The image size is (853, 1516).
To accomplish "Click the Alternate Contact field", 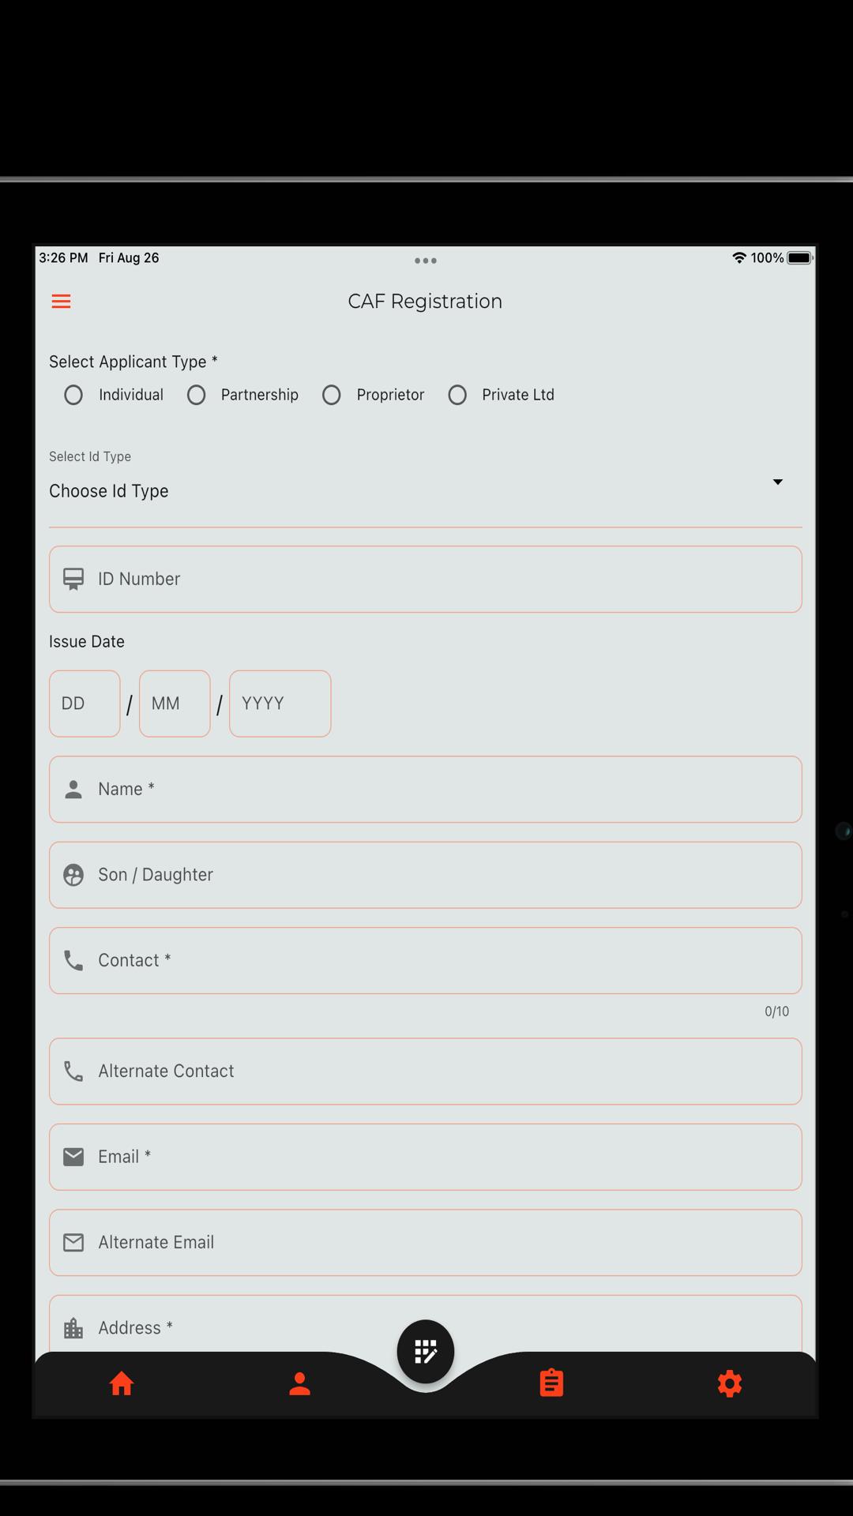I will (425, 1071).
